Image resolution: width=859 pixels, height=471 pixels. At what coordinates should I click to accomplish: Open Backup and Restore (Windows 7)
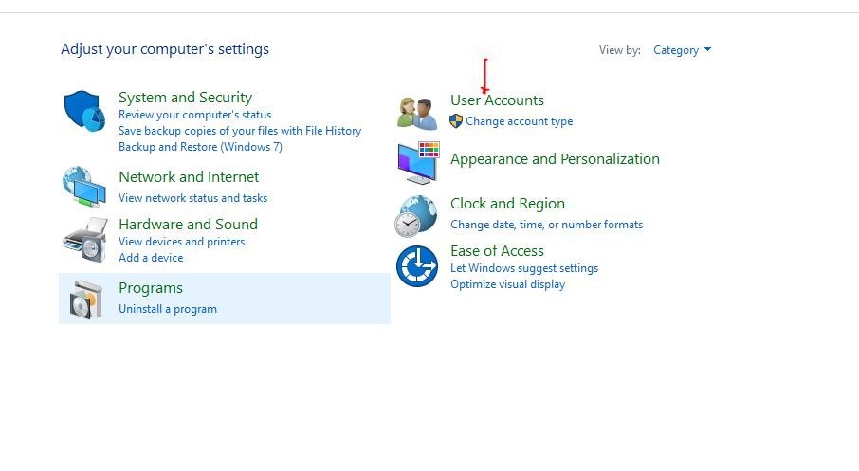200,147
